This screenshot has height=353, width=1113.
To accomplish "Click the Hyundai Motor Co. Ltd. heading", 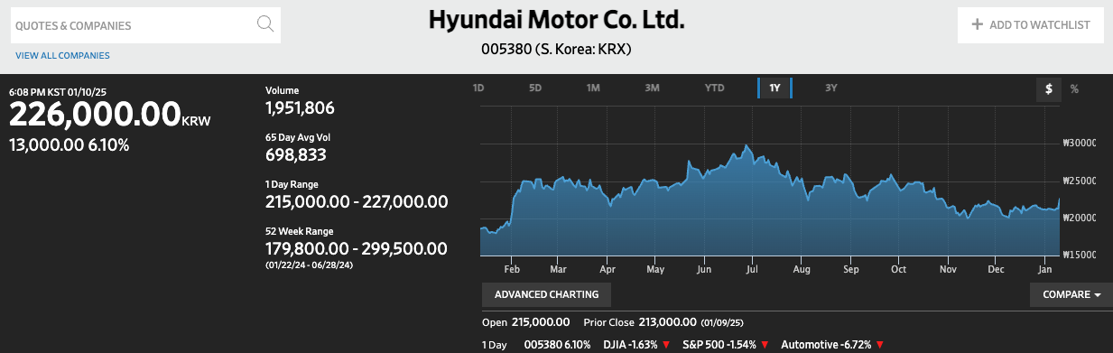I will tap(556, 20).
